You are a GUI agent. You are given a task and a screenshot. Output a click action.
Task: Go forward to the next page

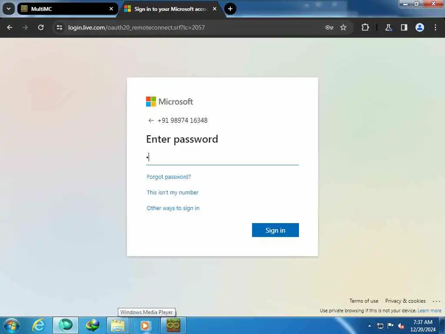[25, 27]
